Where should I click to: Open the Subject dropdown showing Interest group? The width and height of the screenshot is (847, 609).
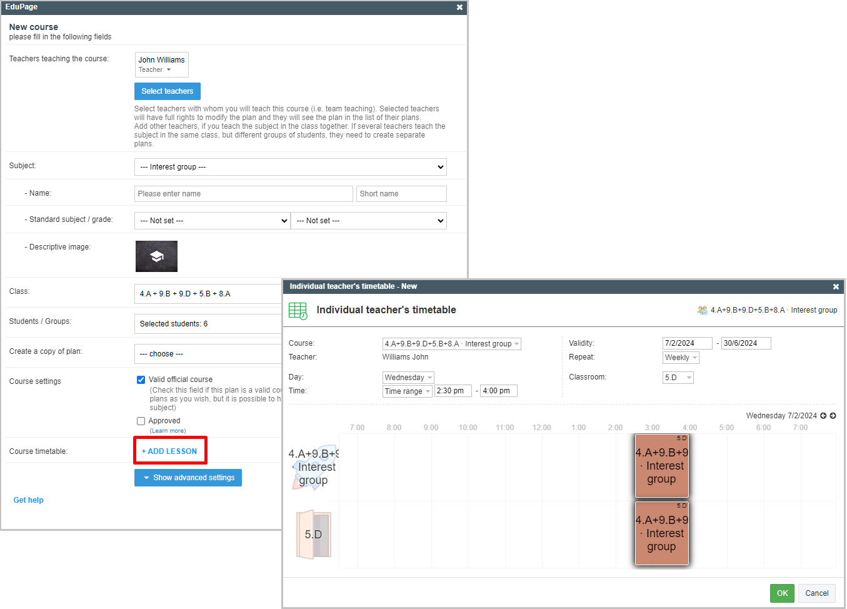pos(290,167)
